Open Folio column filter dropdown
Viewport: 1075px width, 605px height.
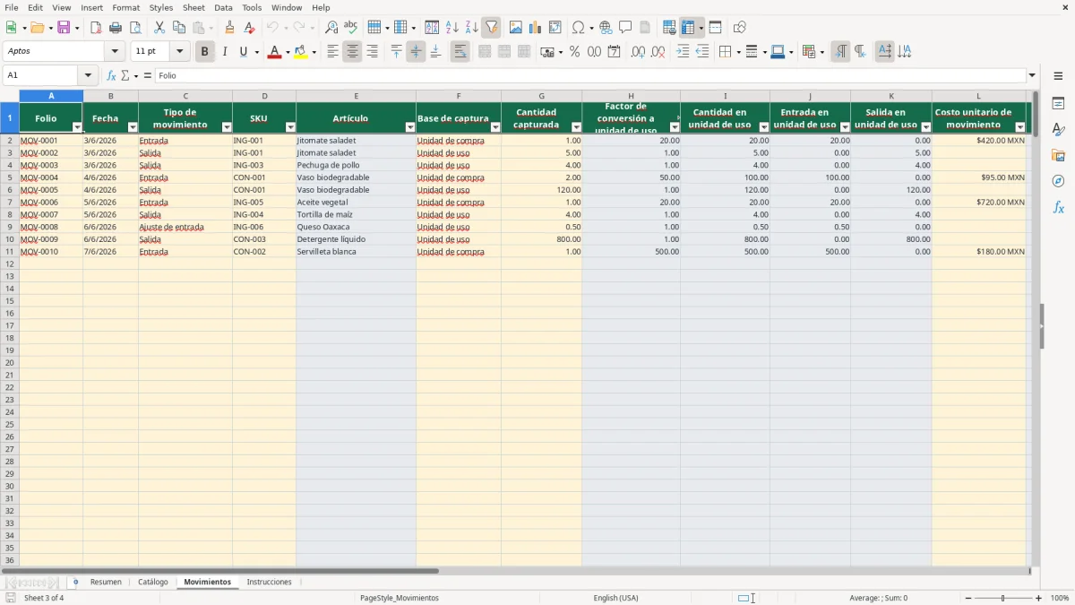tap(77, 127)
